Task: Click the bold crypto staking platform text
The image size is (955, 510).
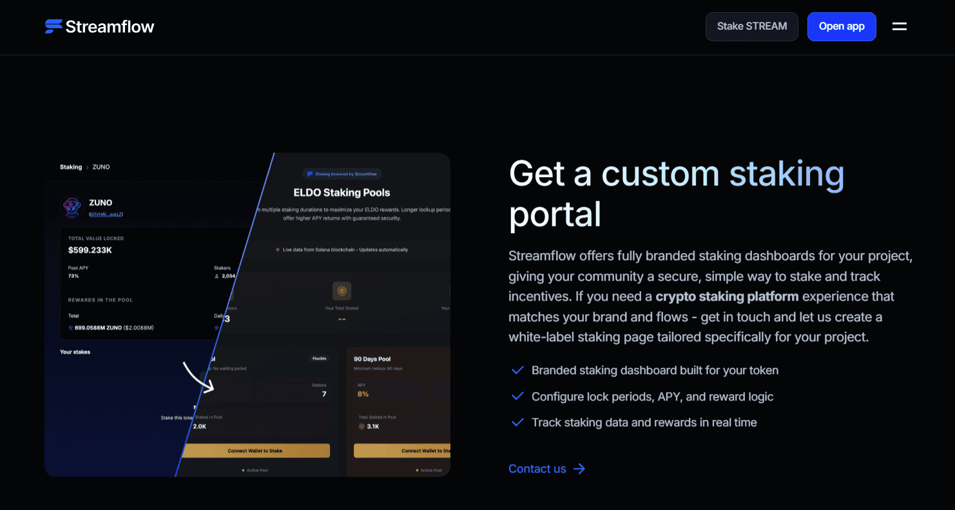Action: pos(727,296)
